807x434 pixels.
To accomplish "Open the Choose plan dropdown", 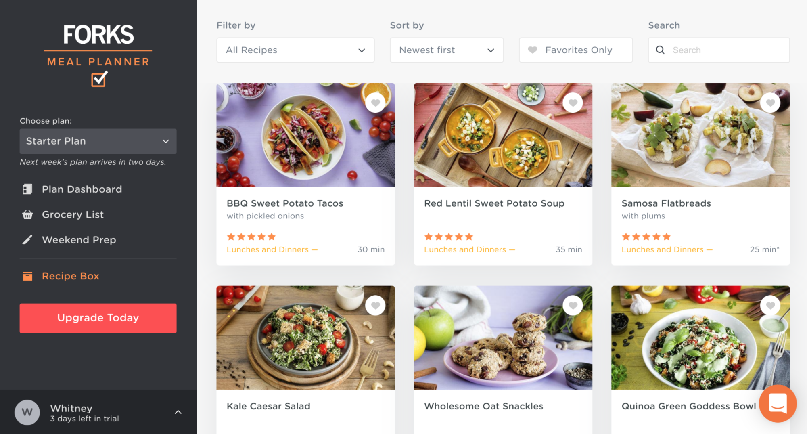I will [98, 141].
